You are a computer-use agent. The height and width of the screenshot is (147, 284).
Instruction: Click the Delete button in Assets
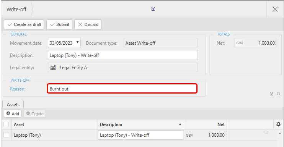34,114
